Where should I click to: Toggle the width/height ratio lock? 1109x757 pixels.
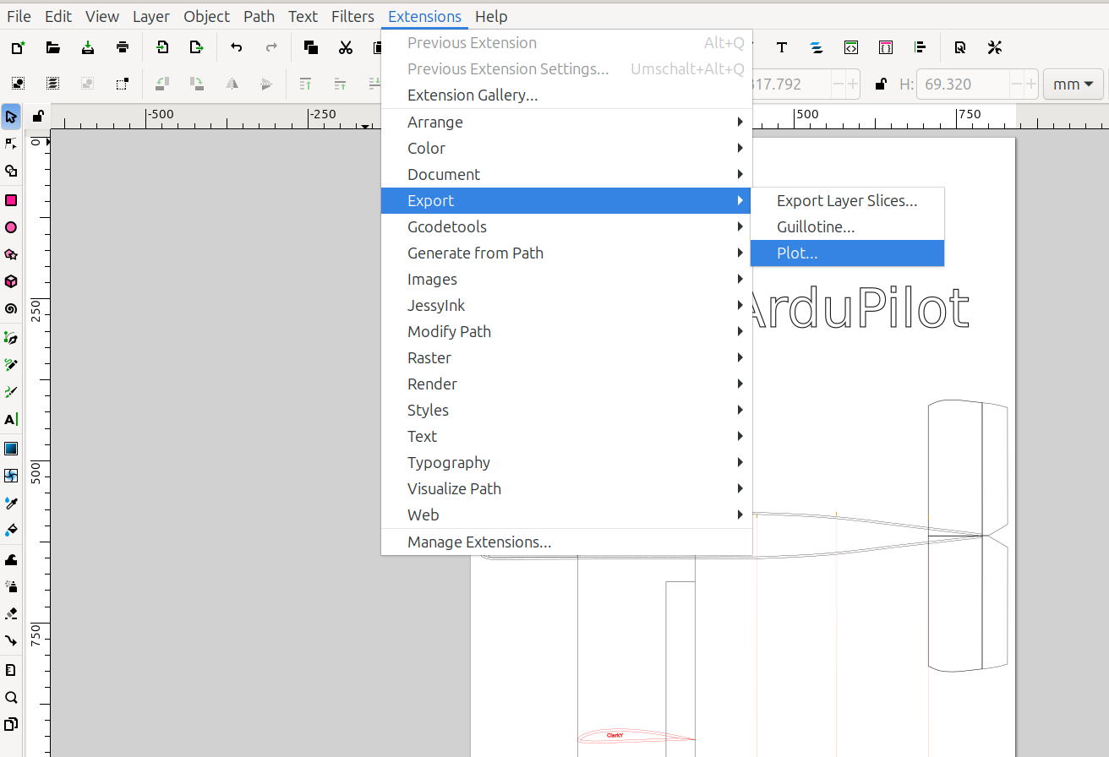[880, 84]
